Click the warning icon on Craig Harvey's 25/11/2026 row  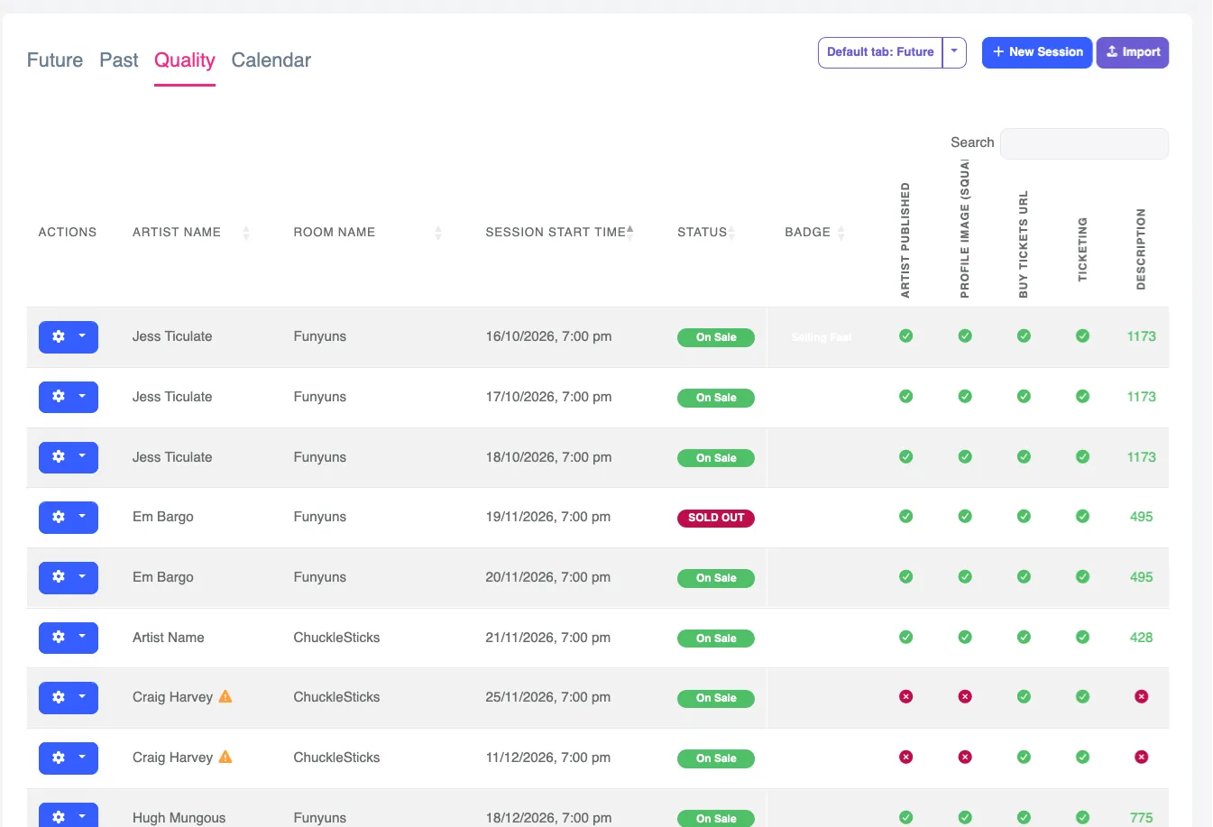point(225,696)
